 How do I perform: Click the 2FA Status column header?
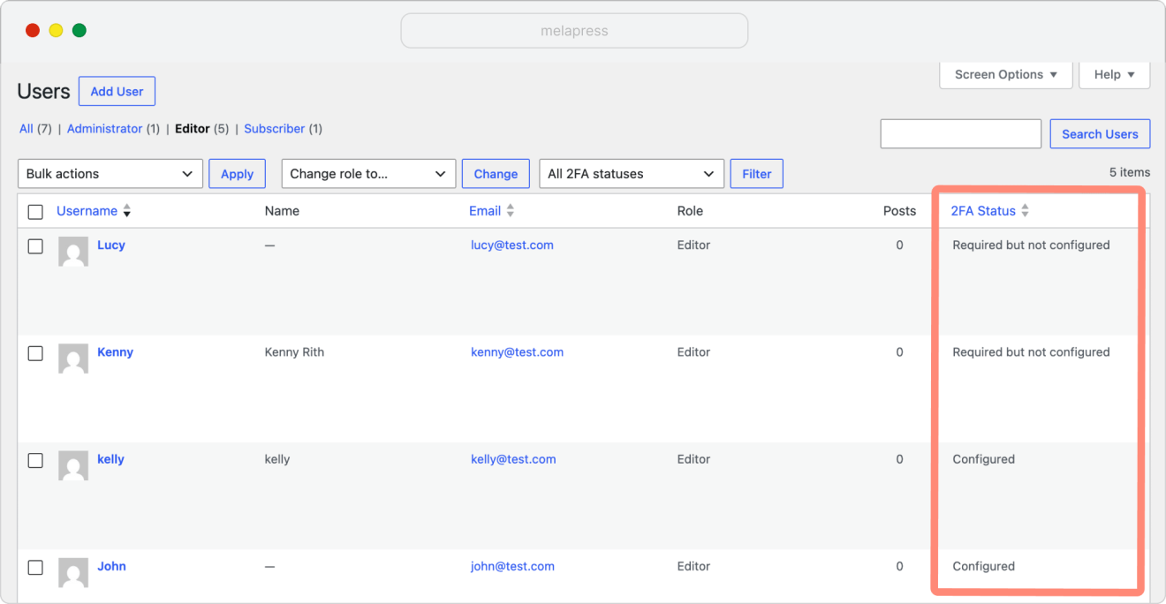click(983, 211)
